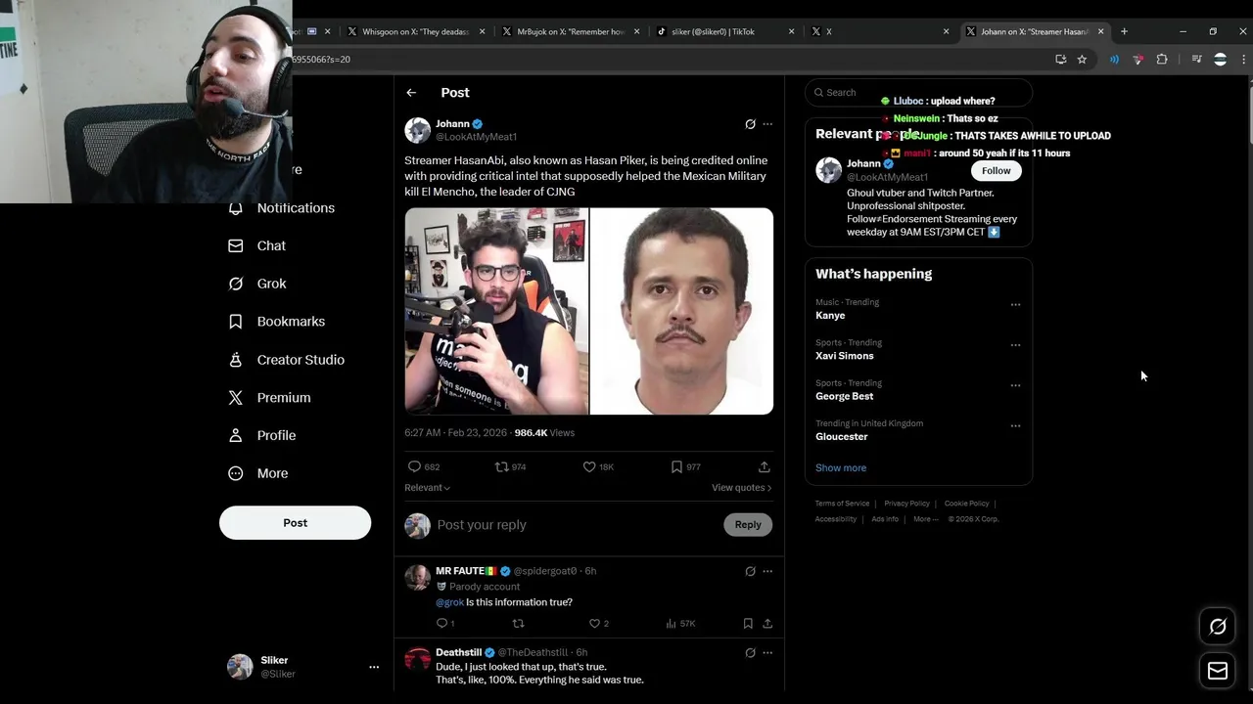Open the Privacy Policy link
Screen dimensions: 1253x704
906,504
